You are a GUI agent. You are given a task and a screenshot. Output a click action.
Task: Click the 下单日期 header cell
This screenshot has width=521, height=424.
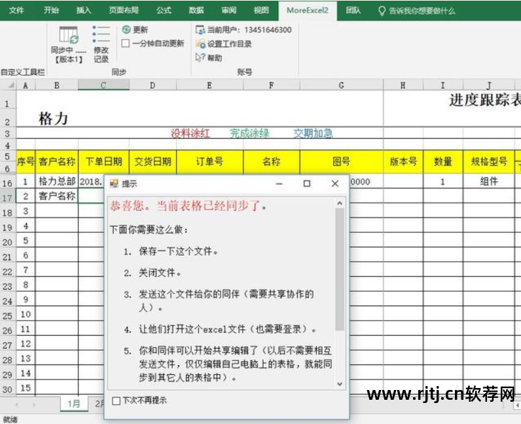pyautogui.click(x=103, y=162)
